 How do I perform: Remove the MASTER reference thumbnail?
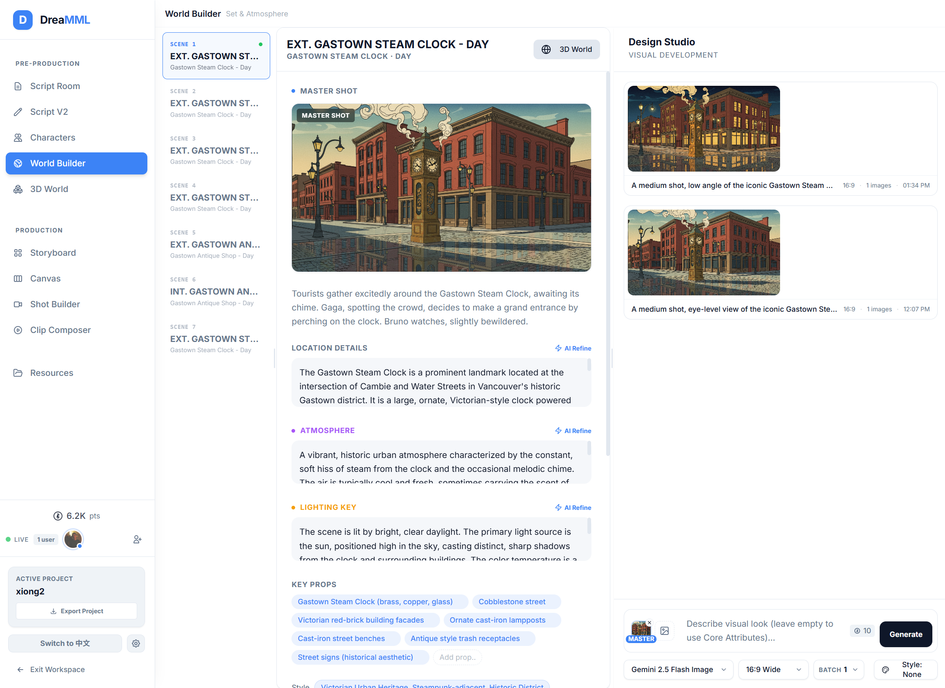pyautogui.click(x=649, y=623)
